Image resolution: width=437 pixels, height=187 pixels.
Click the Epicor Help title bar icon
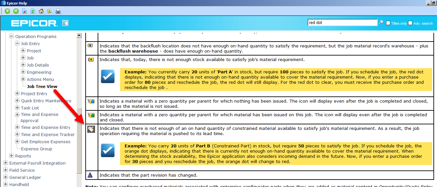click(x=3, y=3)
